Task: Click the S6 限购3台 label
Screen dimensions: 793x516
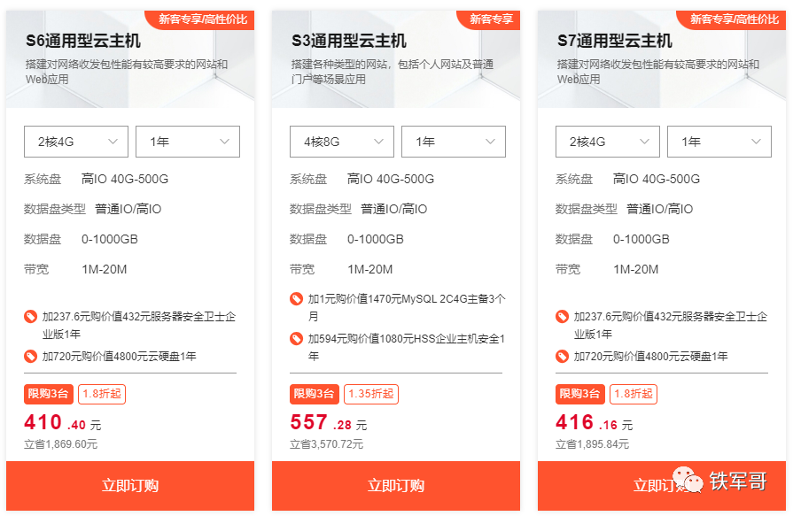Action: click(x=49, y=394)
